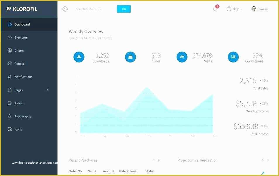Click the Recent Purchases title
The width and height of the screenshot is (279, 176).
point(83,160)
